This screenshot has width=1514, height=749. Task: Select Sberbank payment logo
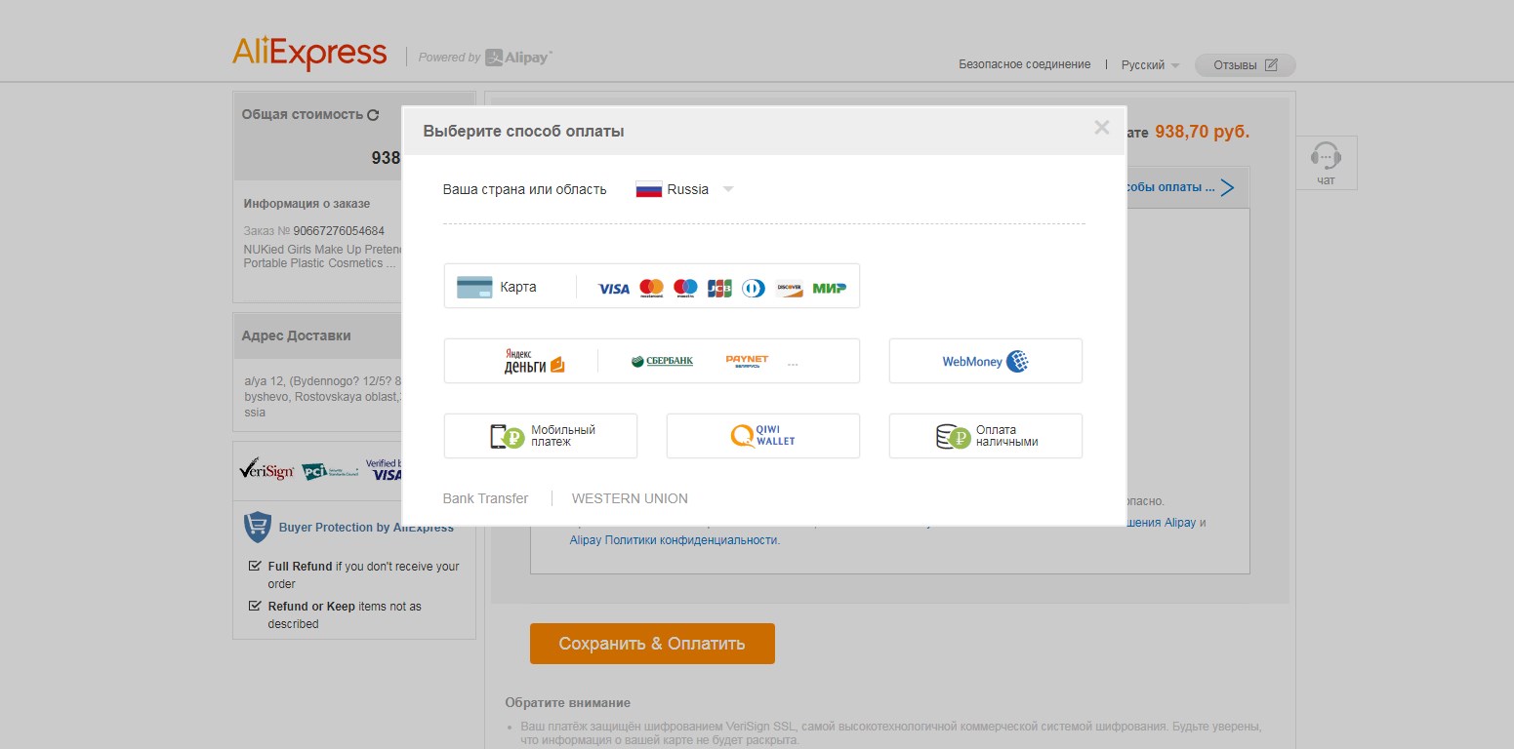coord(662,362)
